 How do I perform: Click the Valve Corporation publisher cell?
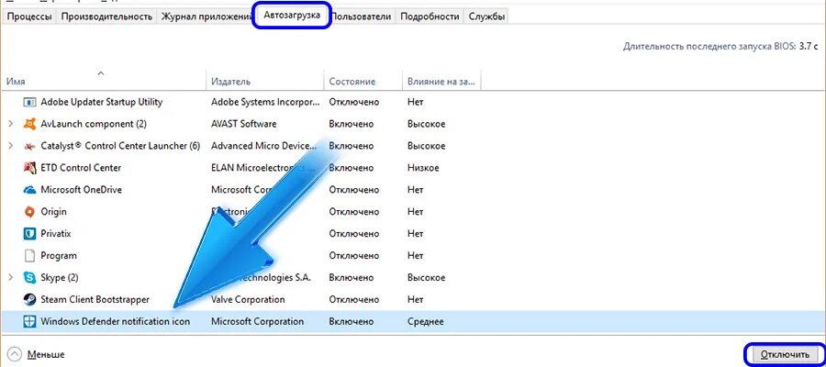pos(248,300)
